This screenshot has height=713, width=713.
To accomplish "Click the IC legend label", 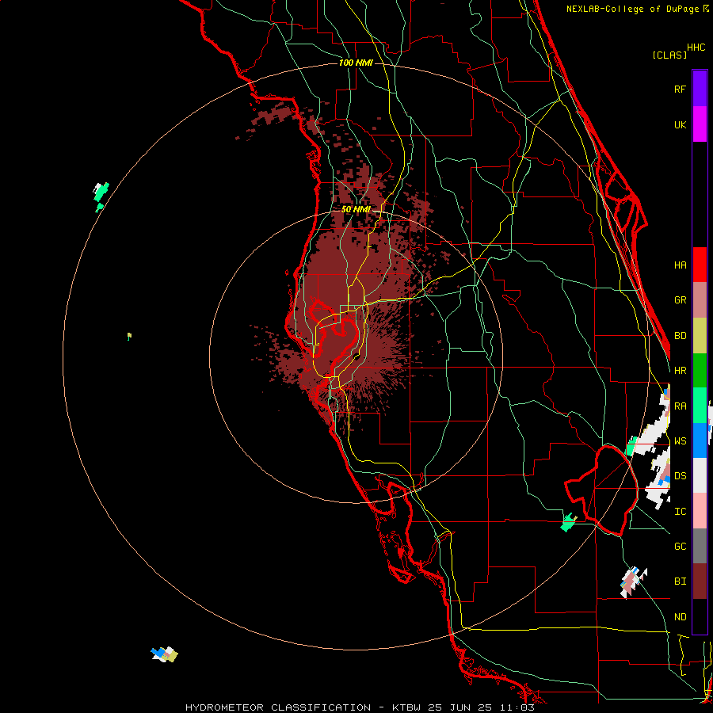I will tap(680, 512).
